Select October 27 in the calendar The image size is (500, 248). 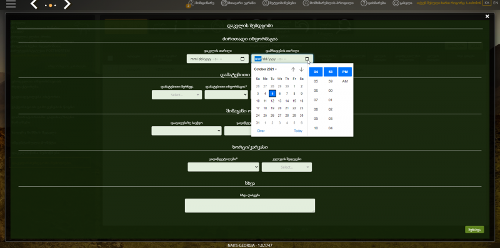[279, 116]
